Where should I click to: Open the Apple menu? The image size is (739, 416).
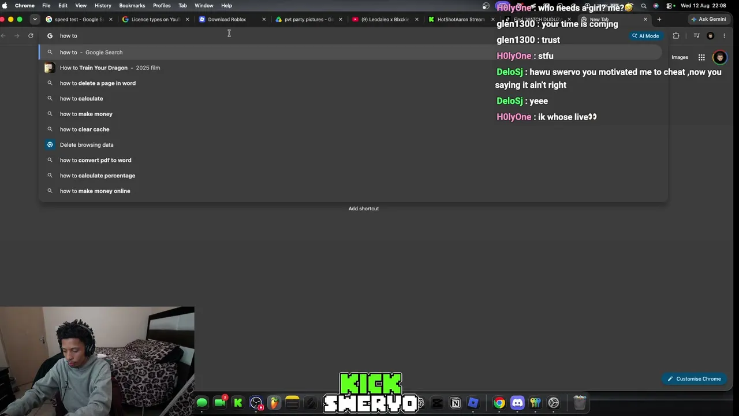point(5,6)
